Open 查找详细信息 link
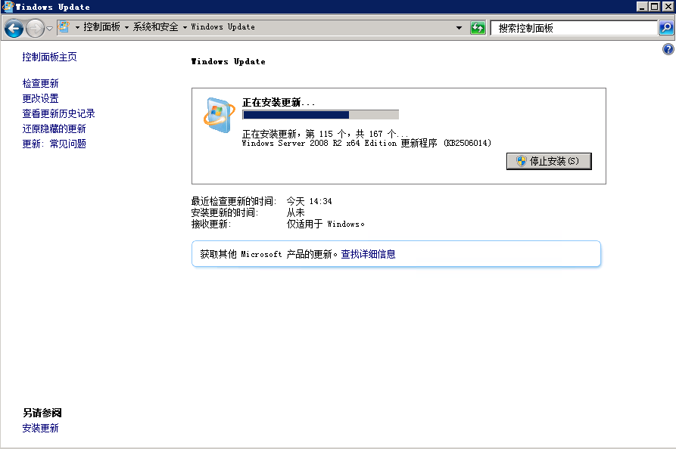This screenshot has height=449, width=676. (368, 254)
